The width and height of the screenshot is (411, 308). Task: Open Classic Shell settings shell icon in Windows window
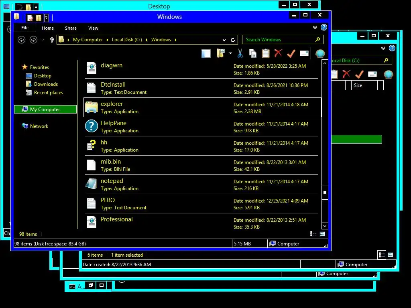click(x=320, y=54)
